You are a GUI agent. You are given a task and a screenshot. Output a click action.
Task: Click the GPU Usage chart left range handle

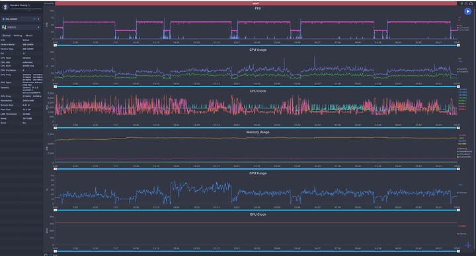[x=56, y=210]
